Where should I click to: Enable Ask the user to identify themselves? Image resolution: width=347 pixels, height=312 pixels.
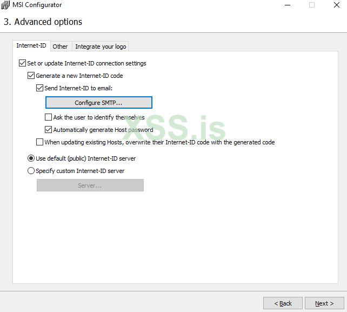click(x=48, y=117)
